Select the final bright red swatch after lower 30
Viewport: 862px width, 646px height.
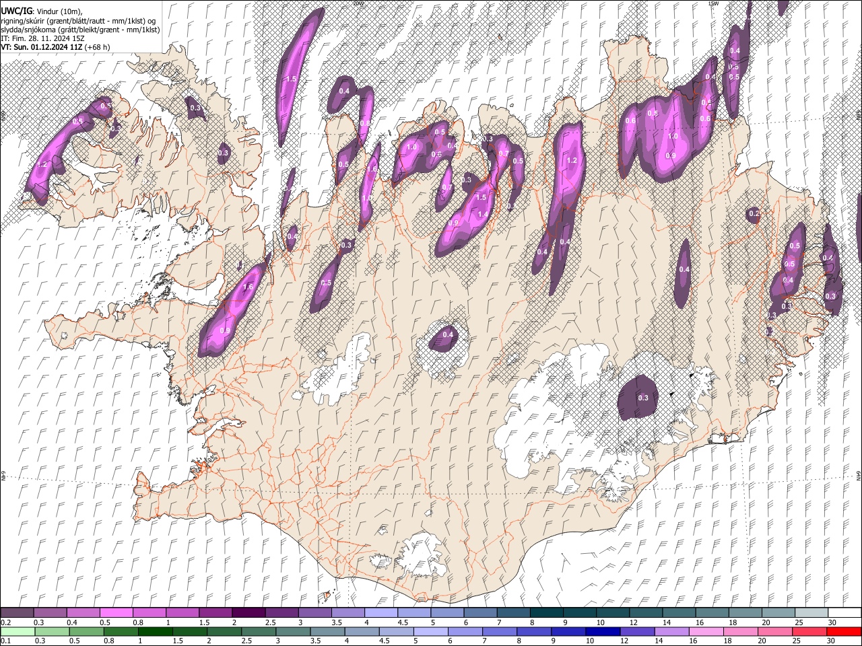point(844,632)
